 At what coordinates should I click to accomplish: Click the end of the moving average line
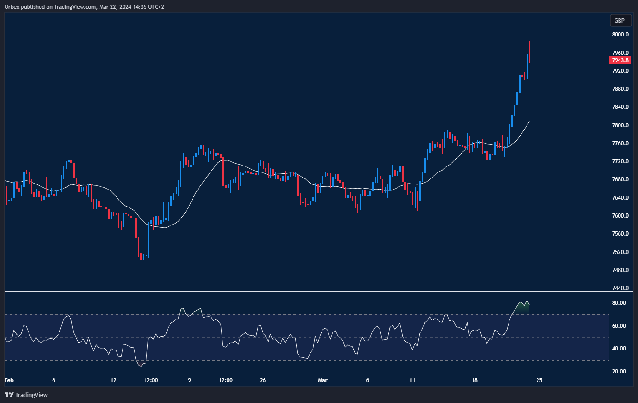[529, 122]
